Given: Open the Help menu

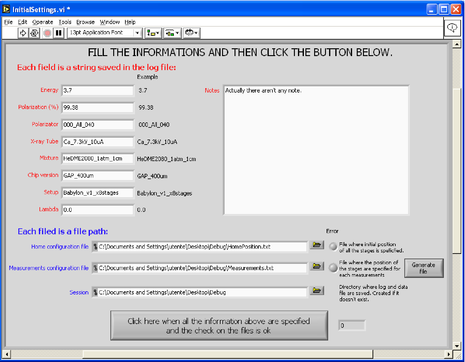Looking at the screenshot, I should (130, 22).
